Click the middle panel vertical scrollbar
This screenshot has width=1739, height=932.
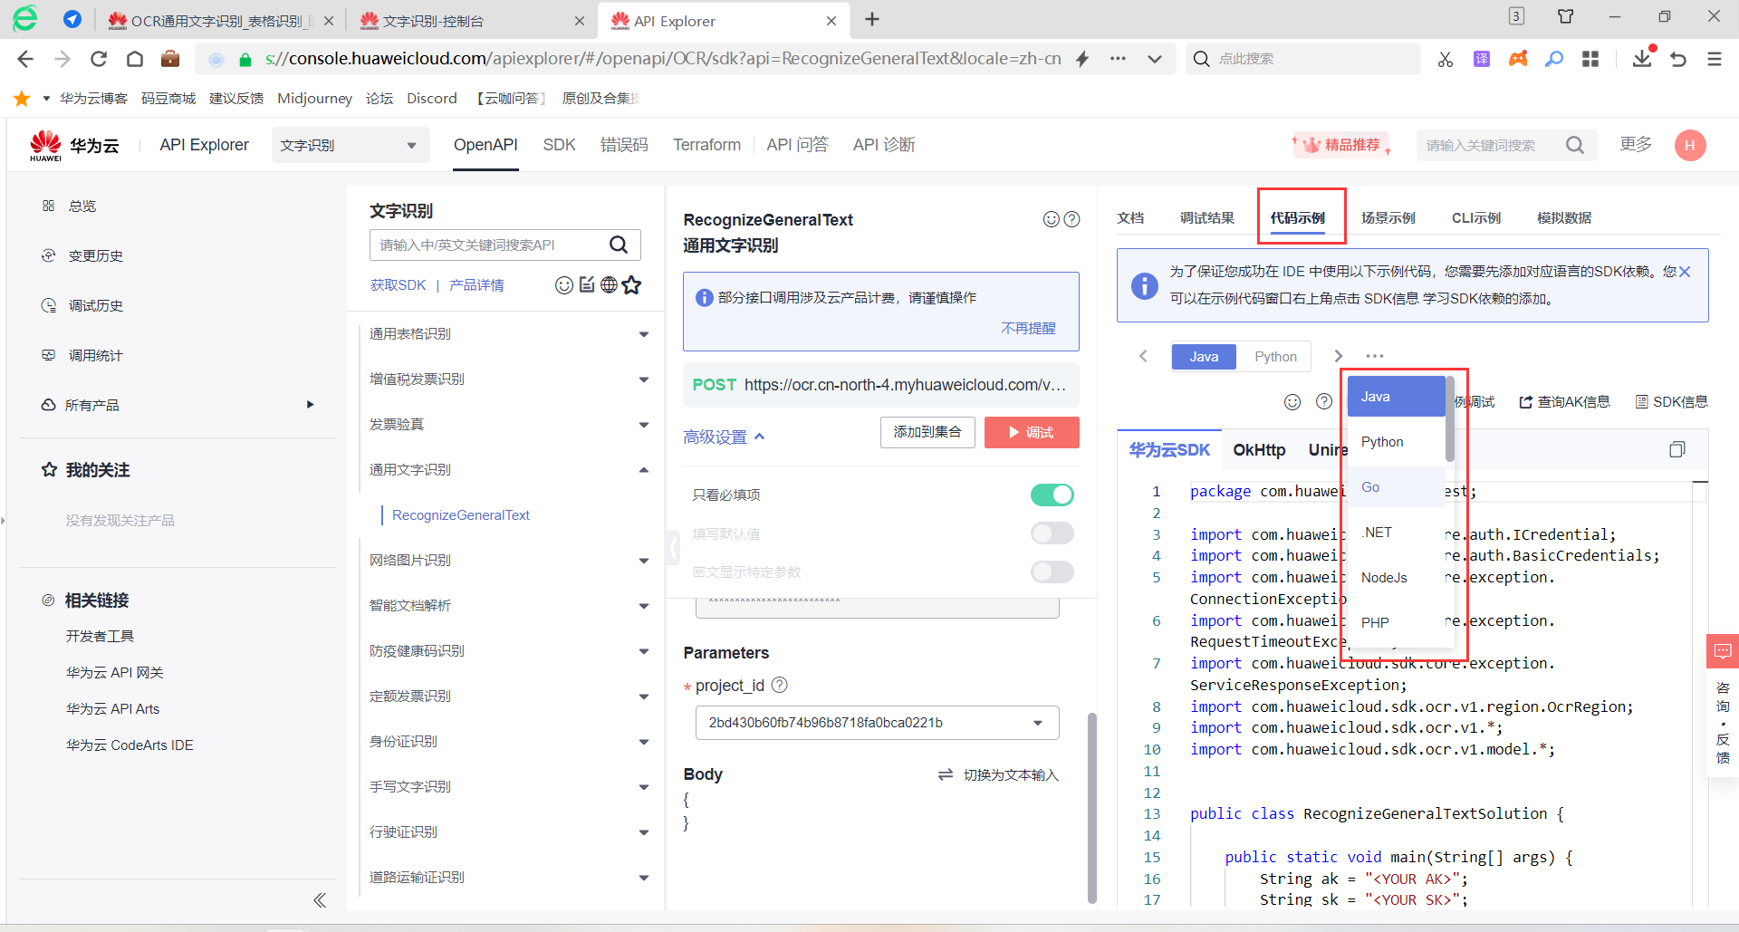point(1091,808)
